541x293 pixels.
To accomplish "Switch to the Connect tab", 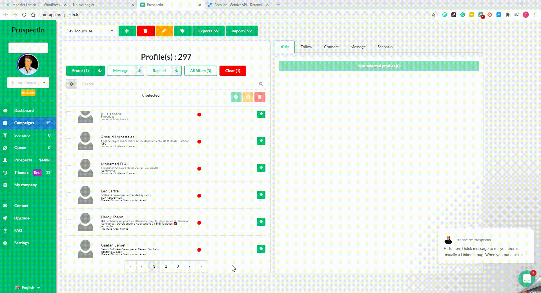I will [331, 47].
